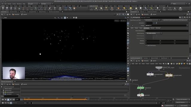Select the Box shelf tool
Screen dimensions: 191x107
point(3,9)
